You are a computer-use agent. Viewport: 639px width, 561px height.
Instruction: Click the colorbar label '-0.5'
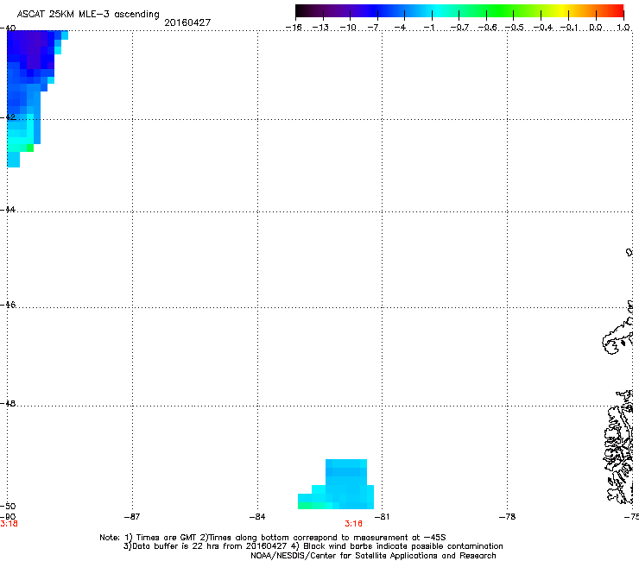coord(515,28)
